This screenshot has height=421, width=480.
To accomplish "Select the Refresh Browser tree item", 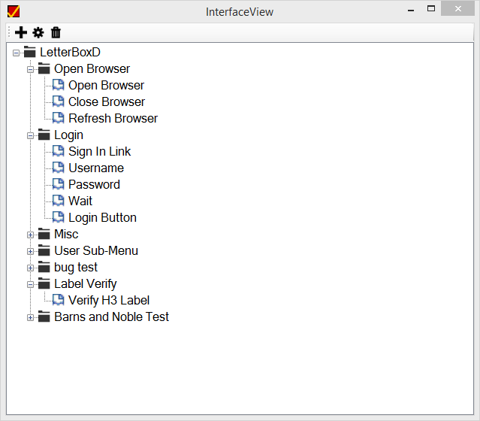I will (113, 118).
